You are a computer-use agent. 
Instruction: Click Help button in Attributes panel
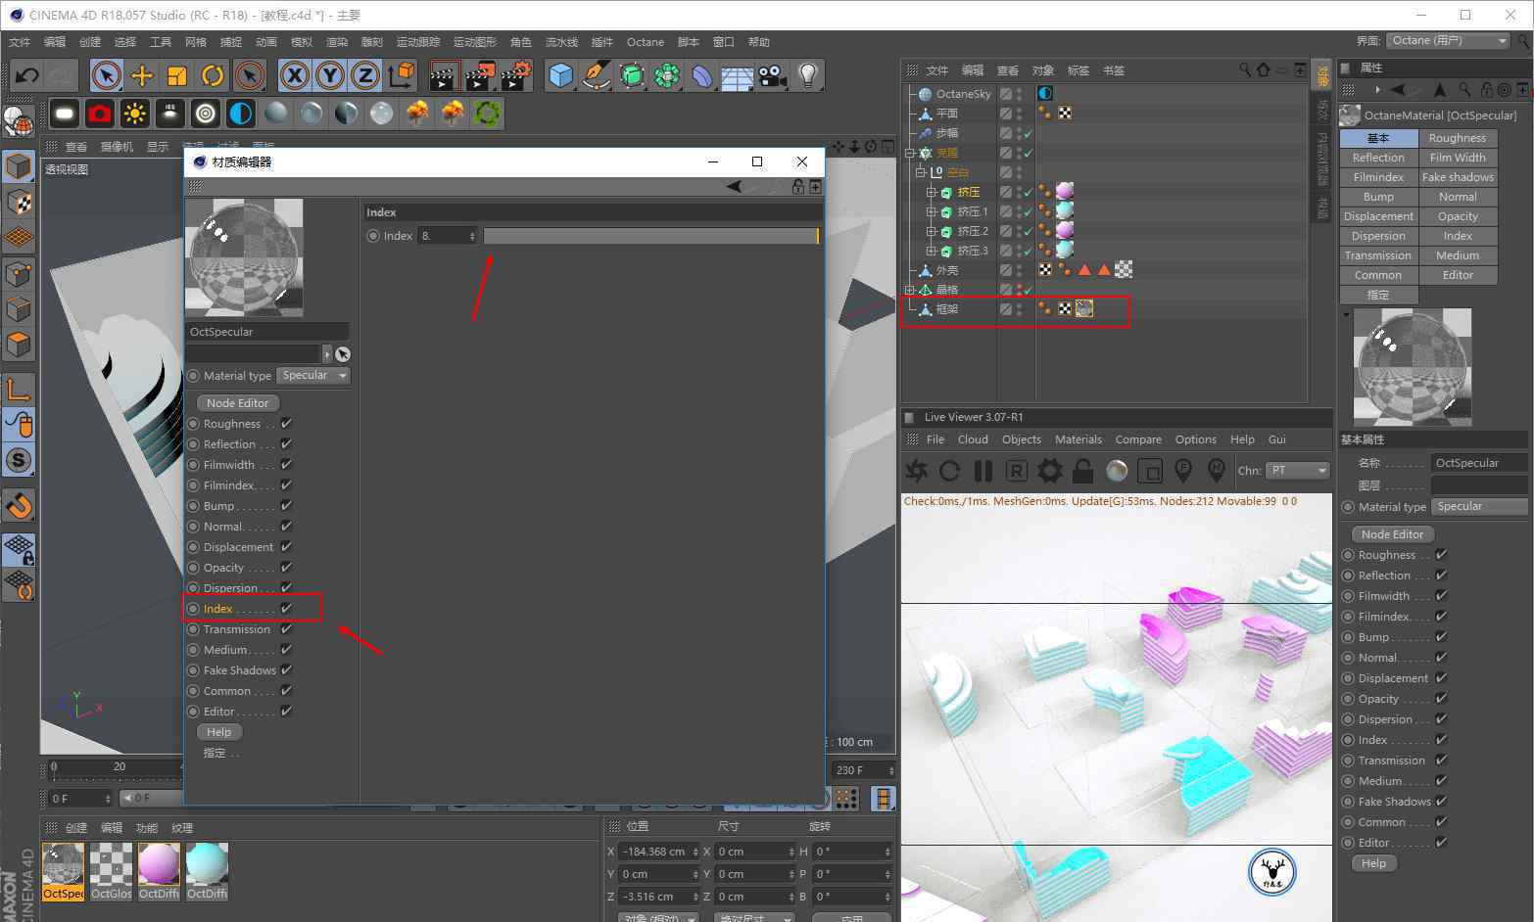[1373, 863]
